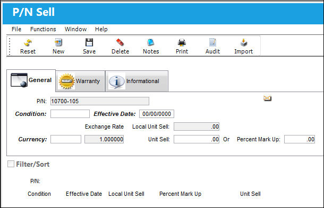The height and width of the screenshot is (208, 324).
Task: Click the Effective Date column header
Action: [x=84, y=194]
